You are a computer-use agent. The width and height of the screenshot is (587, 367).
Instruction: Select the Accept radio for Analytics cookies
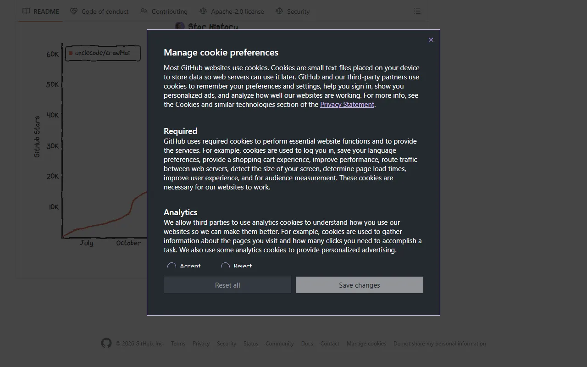(172, 266)
